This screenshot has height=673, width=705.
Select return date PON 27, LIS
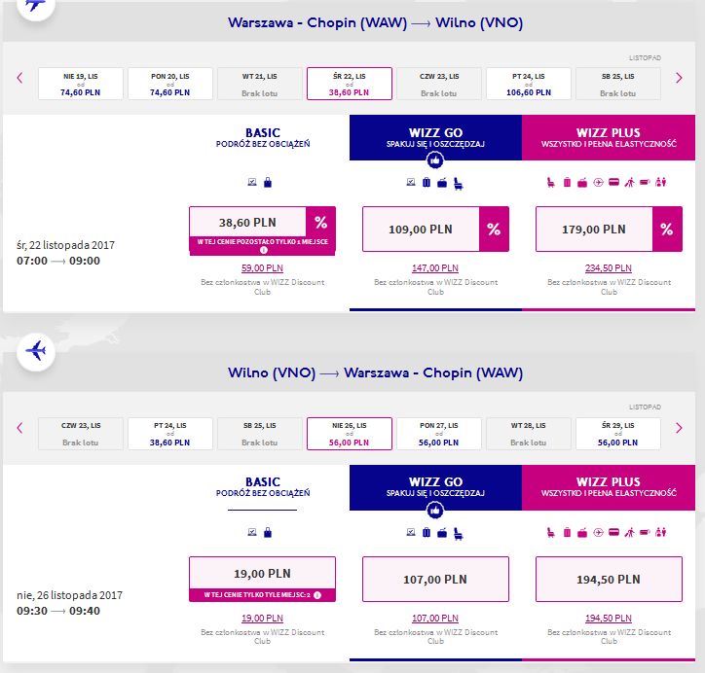click(x=439, y=434)
